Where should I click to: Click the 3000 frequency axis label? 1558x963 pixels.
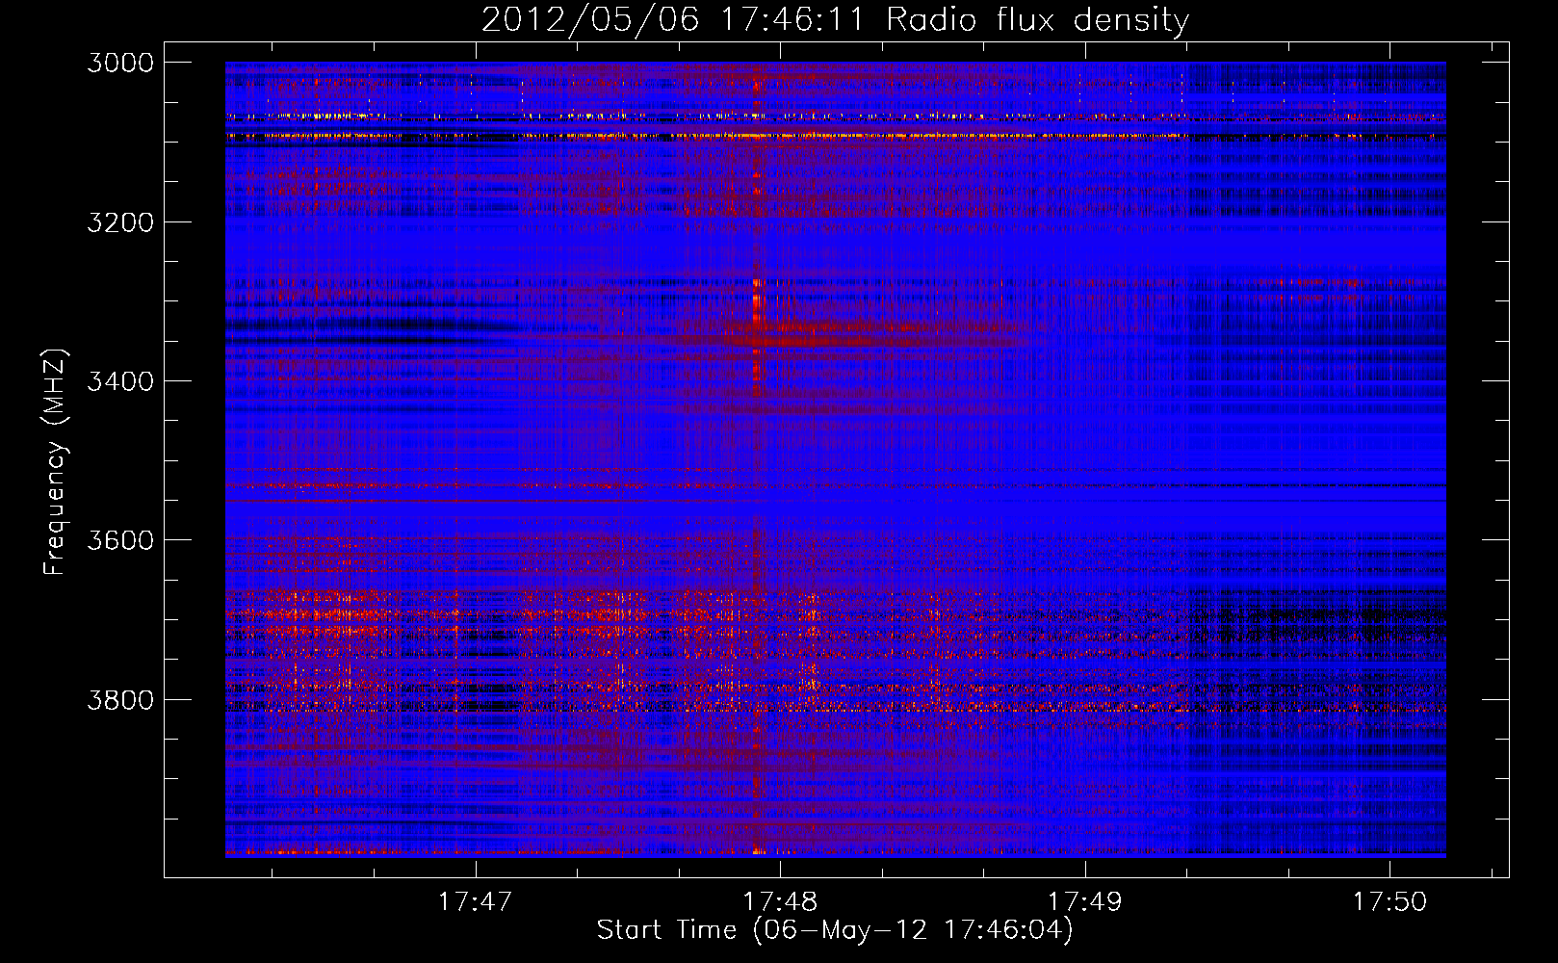coord(120,63)
